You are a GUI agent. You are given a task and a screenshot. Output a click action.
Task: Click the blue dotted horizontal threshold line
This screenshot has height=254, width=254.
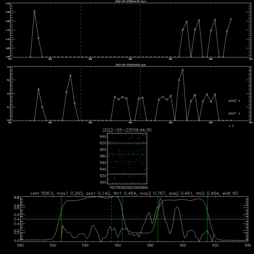pos(134,216)
